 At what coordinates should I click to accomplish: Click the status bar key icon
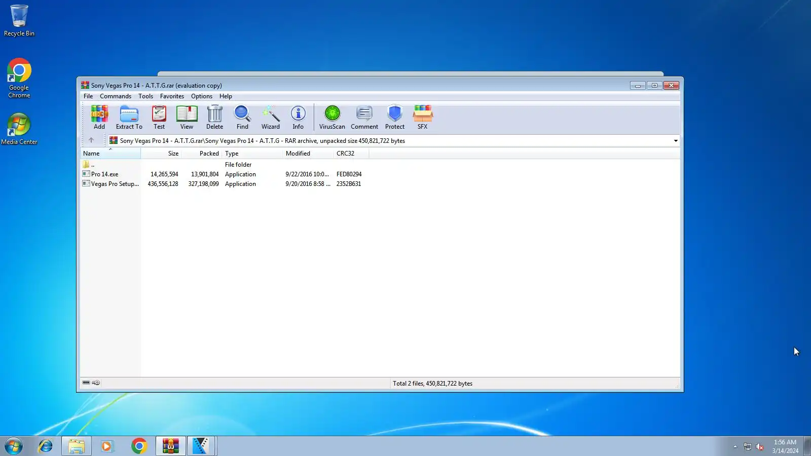96,383
